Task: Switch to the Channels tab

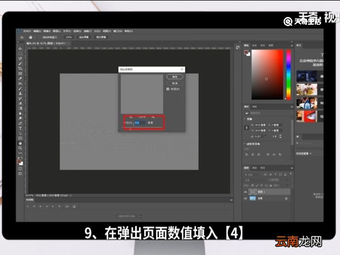Action: pos(255,168)
